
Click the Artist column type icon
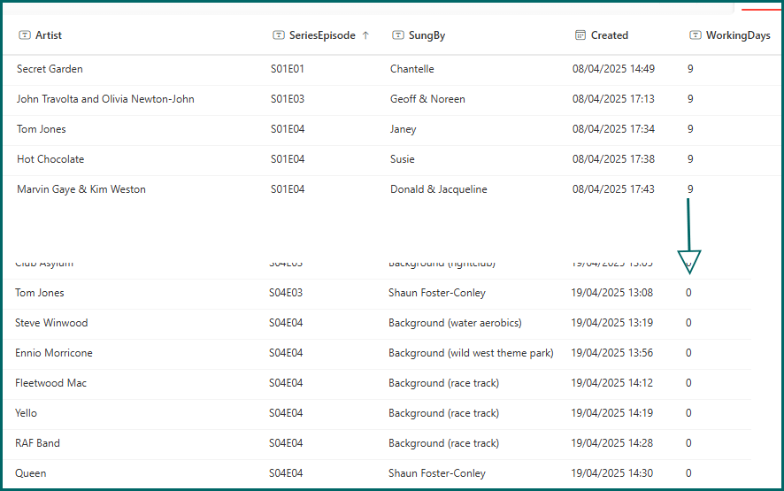click(25, 35)
